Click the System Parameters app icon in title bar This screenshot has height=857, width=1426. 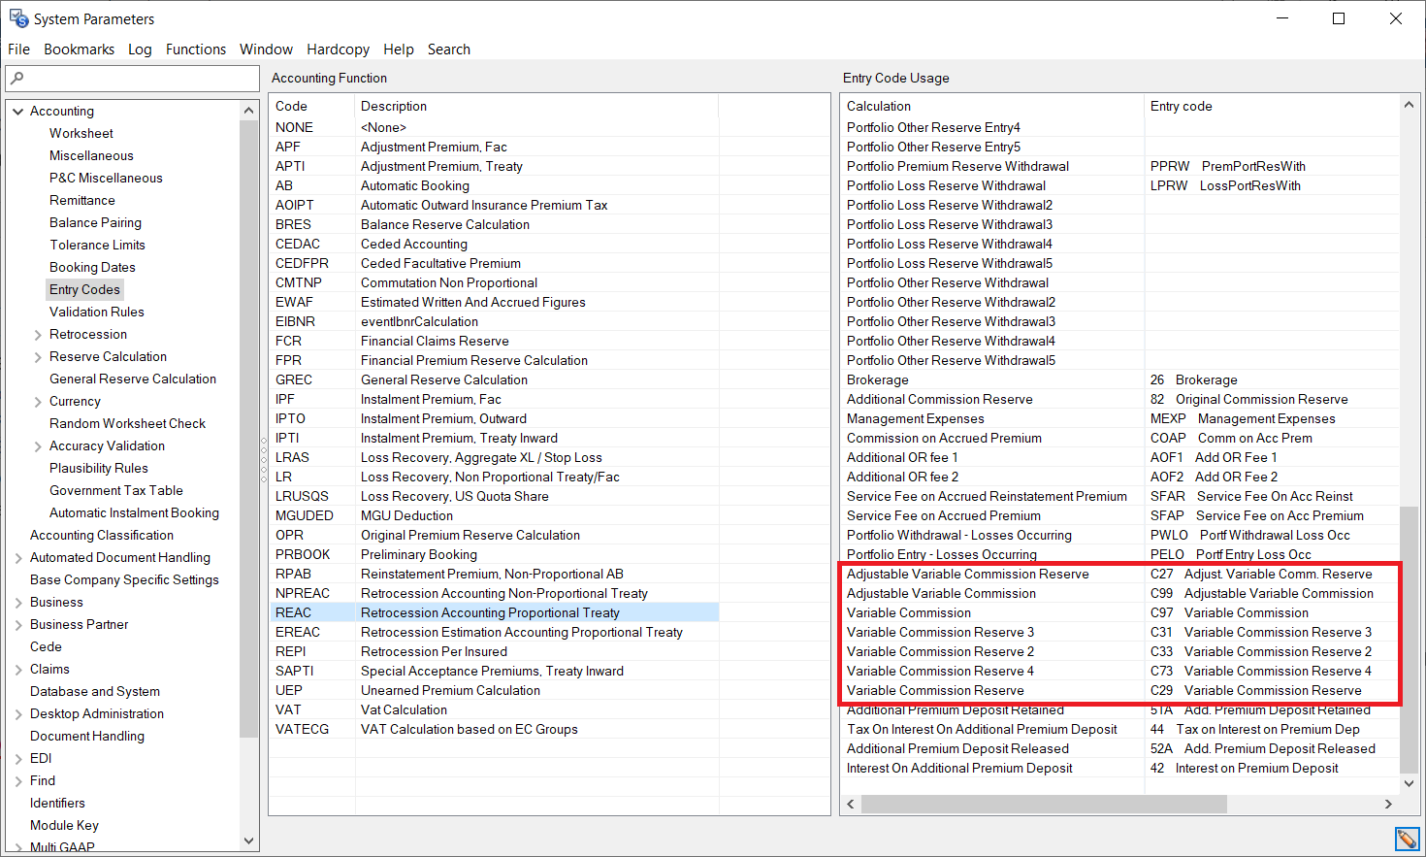coord(18,18)
